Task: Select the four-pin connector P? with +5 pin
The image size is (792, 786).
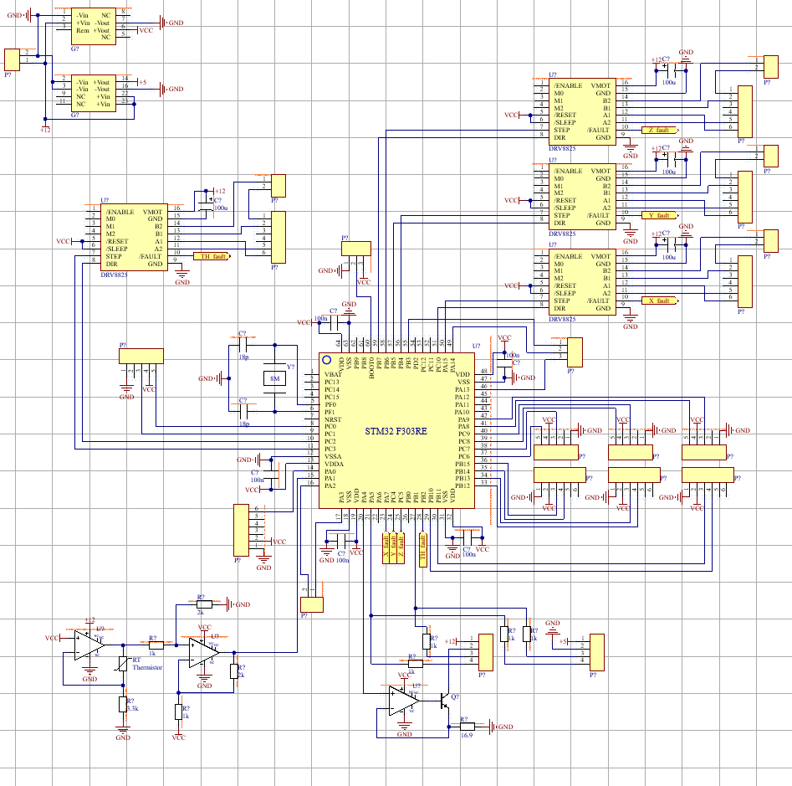Action: (x=597, y=652)
